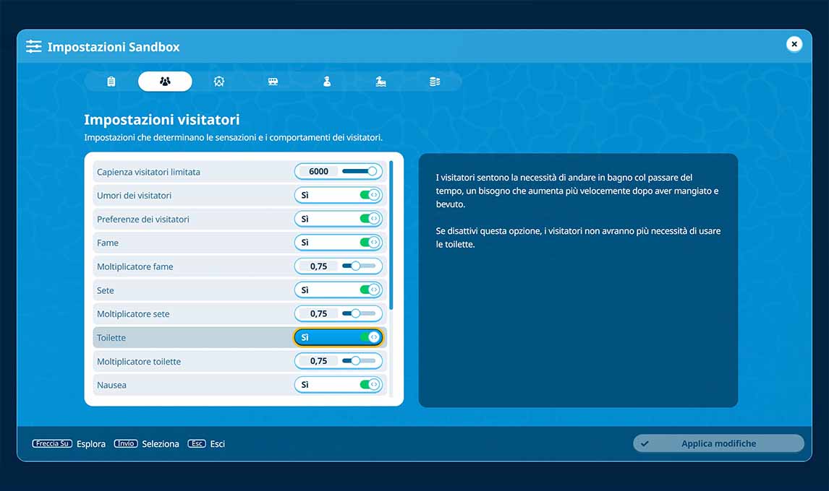
Task: Adjust the Moltiplicatore fame slider
Action: point(359,266)
